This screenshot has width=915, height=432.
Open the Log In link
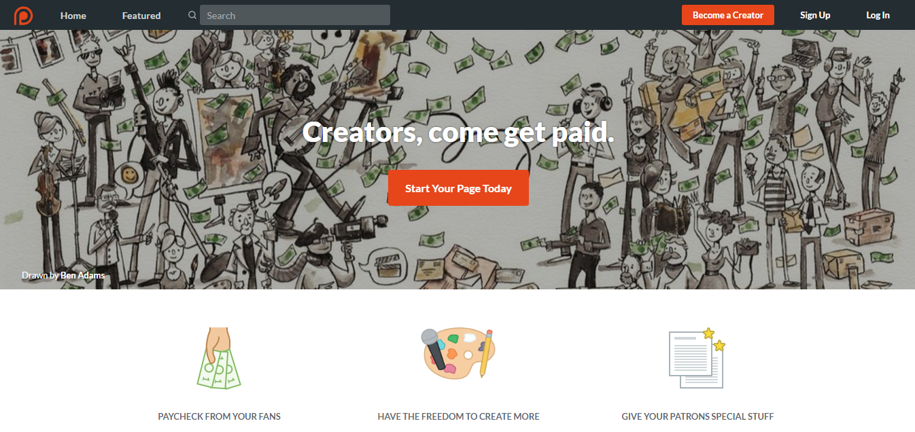tap(878, 15)
